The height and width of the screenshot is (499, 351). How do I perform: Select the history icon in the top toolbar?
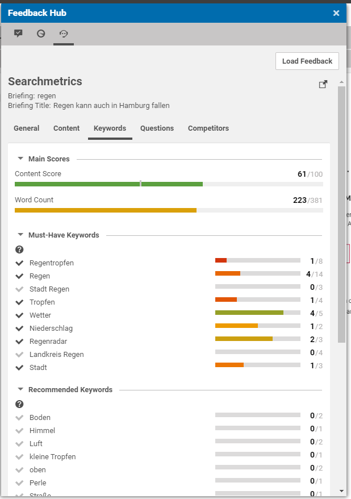click(x=63, y=34)
